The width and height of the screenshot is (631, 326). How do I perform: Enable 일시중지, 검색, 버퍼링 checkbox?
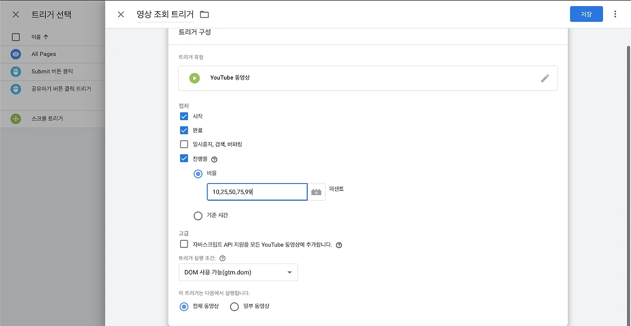(x=184, y=145)
